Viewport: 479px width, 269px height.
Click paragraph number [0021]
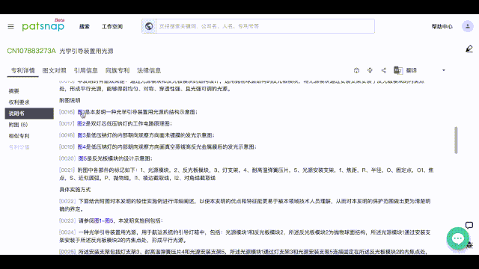coord(67,170)
